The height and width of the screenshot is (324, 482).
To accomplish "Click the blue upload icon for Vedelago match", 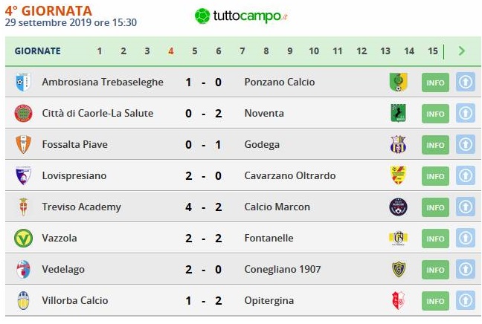I will click(466, 269).
